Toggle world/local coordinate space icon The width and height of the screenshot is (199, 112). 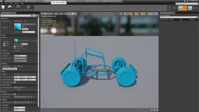click(128, 14)
